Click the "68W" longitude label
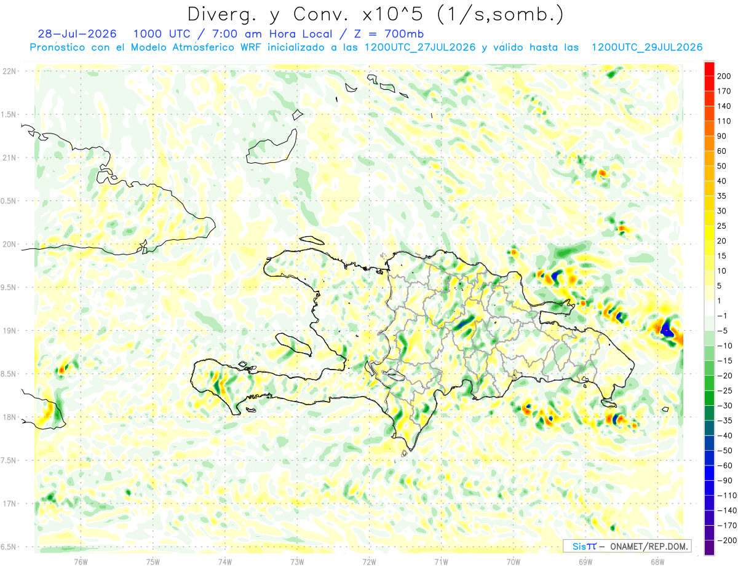The image size is (738, 570). click(657, 561)
